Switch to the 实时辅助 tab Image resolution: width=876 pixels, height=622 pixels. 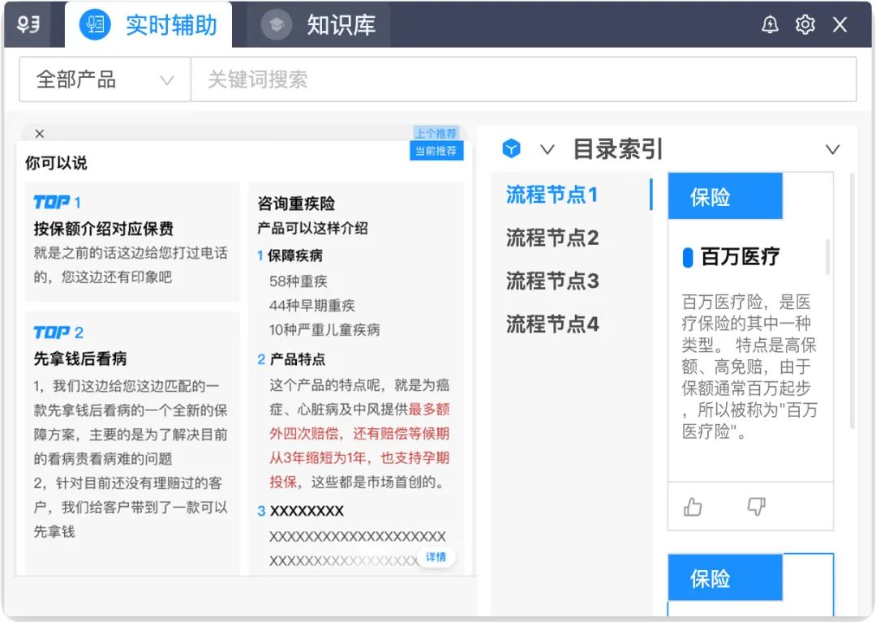click(x=148, y=25)
